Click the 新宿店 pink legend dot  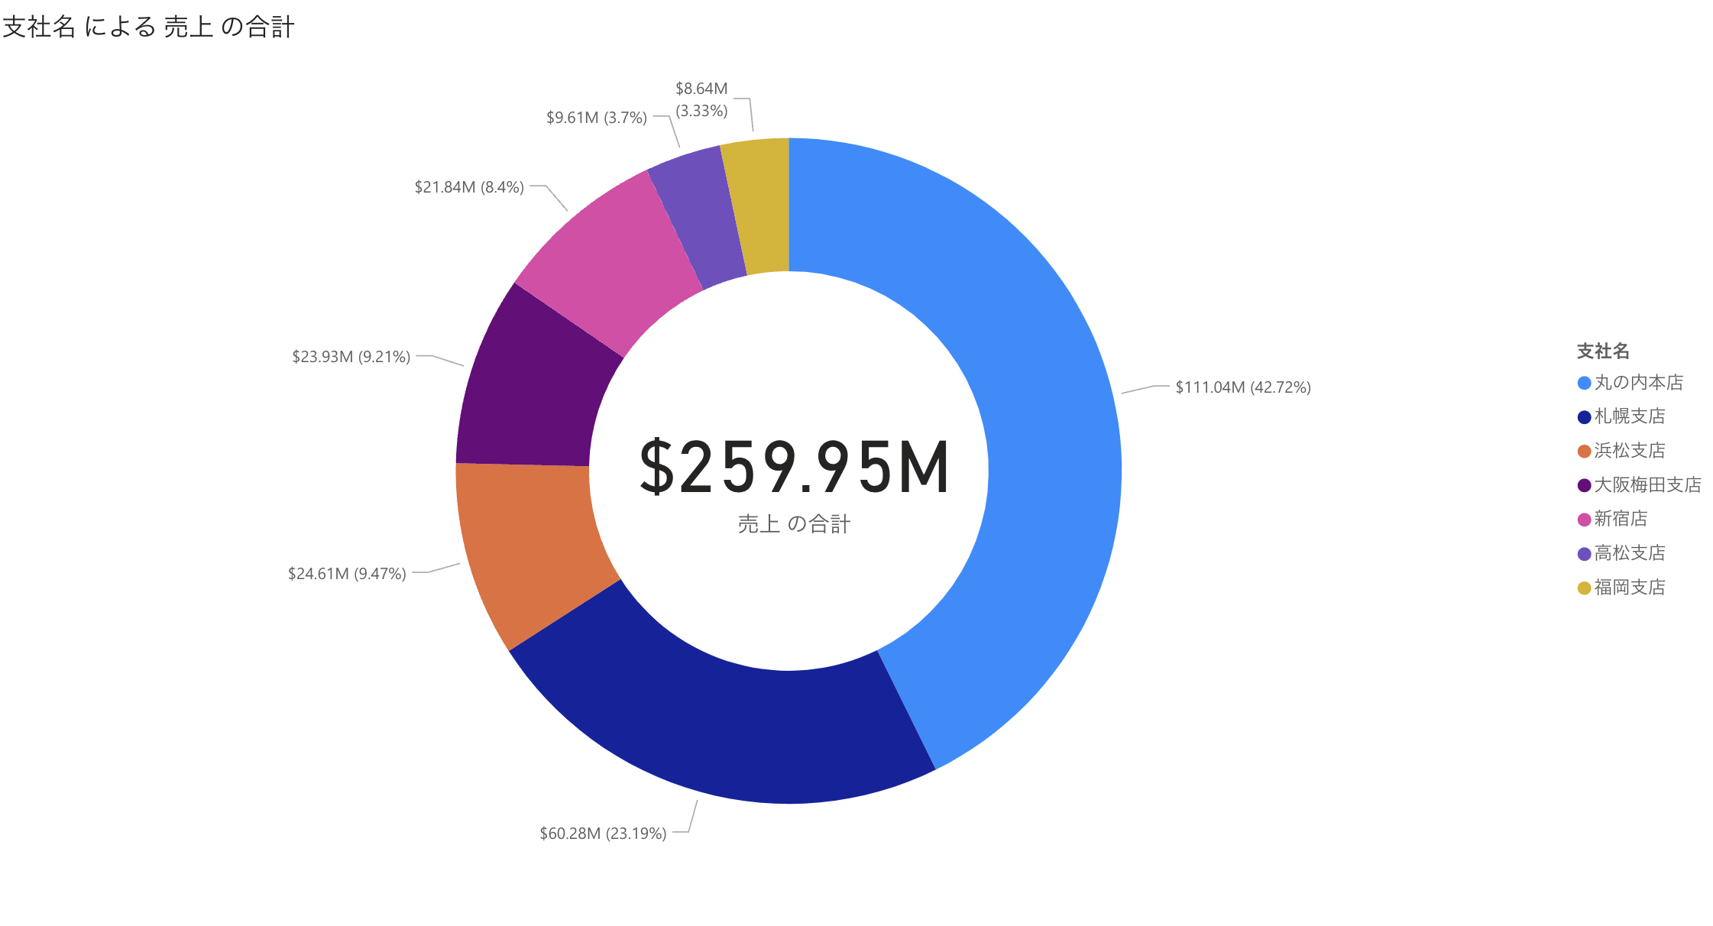pos(1584,520)
